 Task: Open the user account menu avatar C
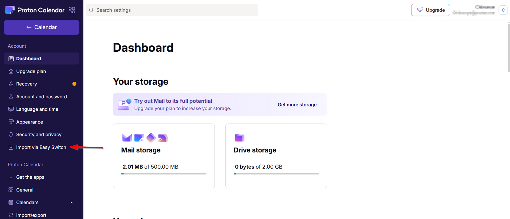click(x=503, y=10)
